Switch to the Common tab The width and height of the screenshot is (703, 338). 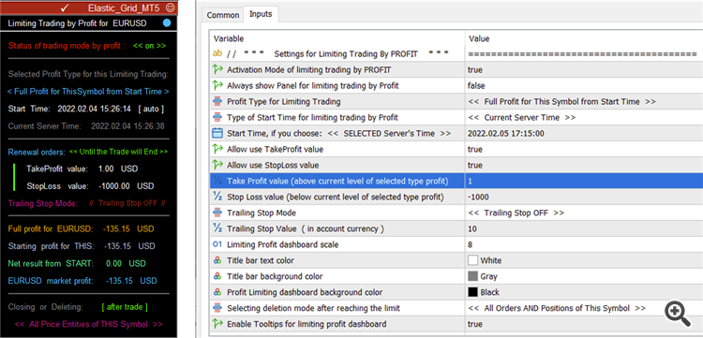pyautogui.click(x=223, y=15)
